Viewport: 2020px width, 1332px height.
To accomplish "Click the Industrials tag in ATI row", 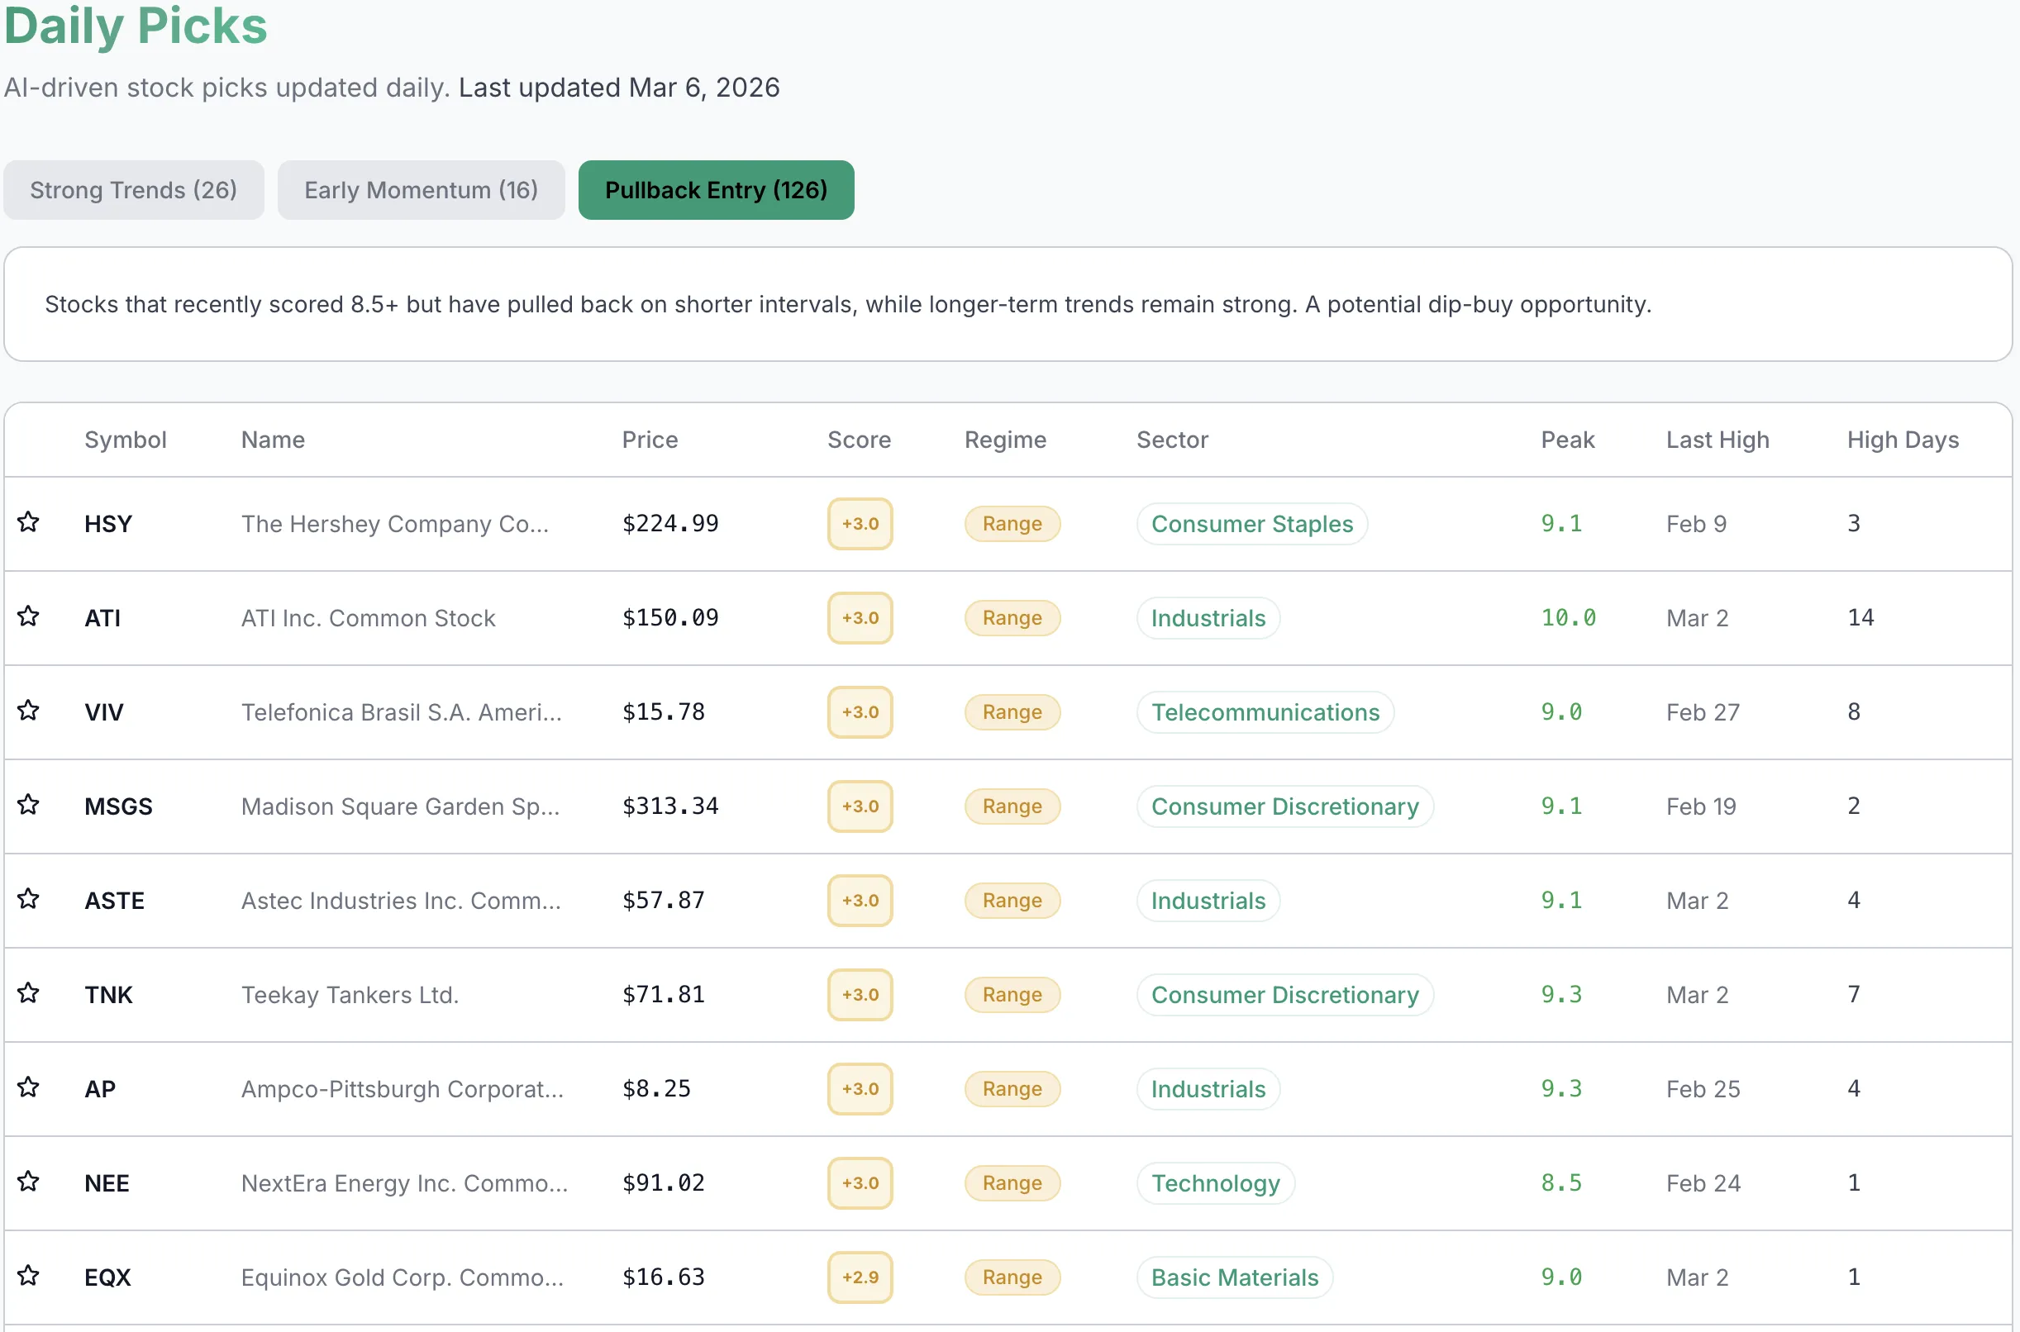I will 1208,618.
